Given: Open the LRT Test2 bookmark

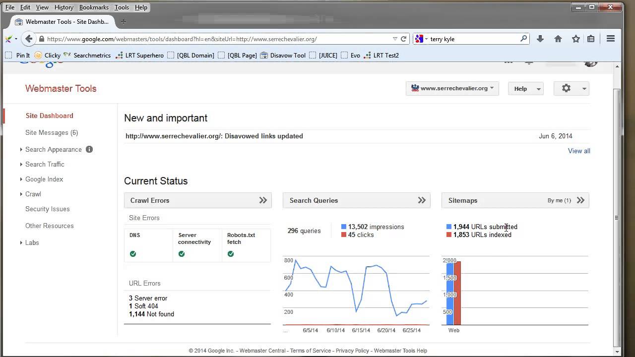Looking at the screenshot, I should 381,56.
